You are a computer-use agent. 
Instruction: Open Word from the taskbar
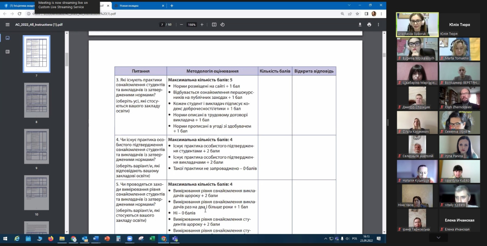(96, 238)
